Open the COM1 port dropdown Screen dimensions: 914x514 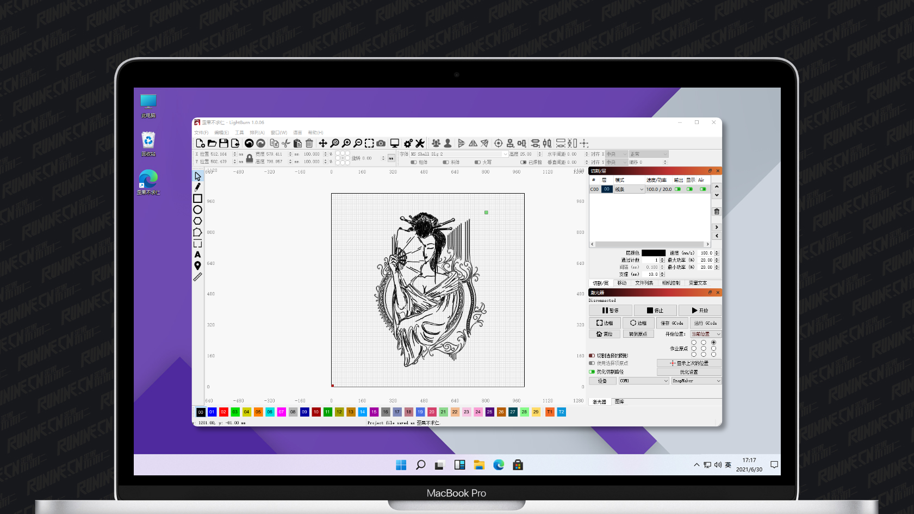pyautogui.click(x=644, y=381)
